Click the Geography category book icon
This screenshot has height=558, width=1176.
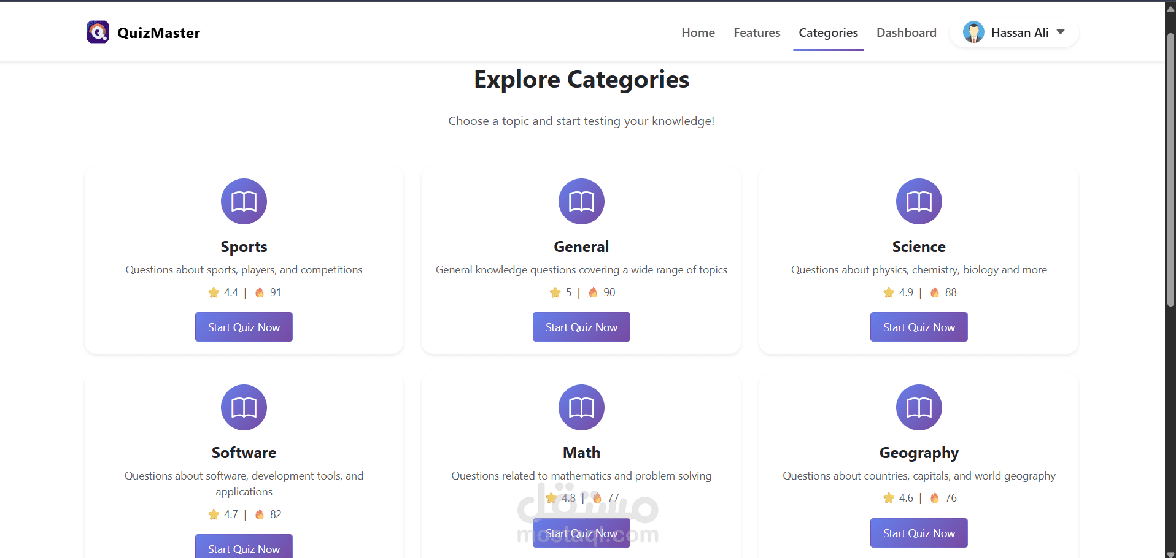[x=919, y=407]
